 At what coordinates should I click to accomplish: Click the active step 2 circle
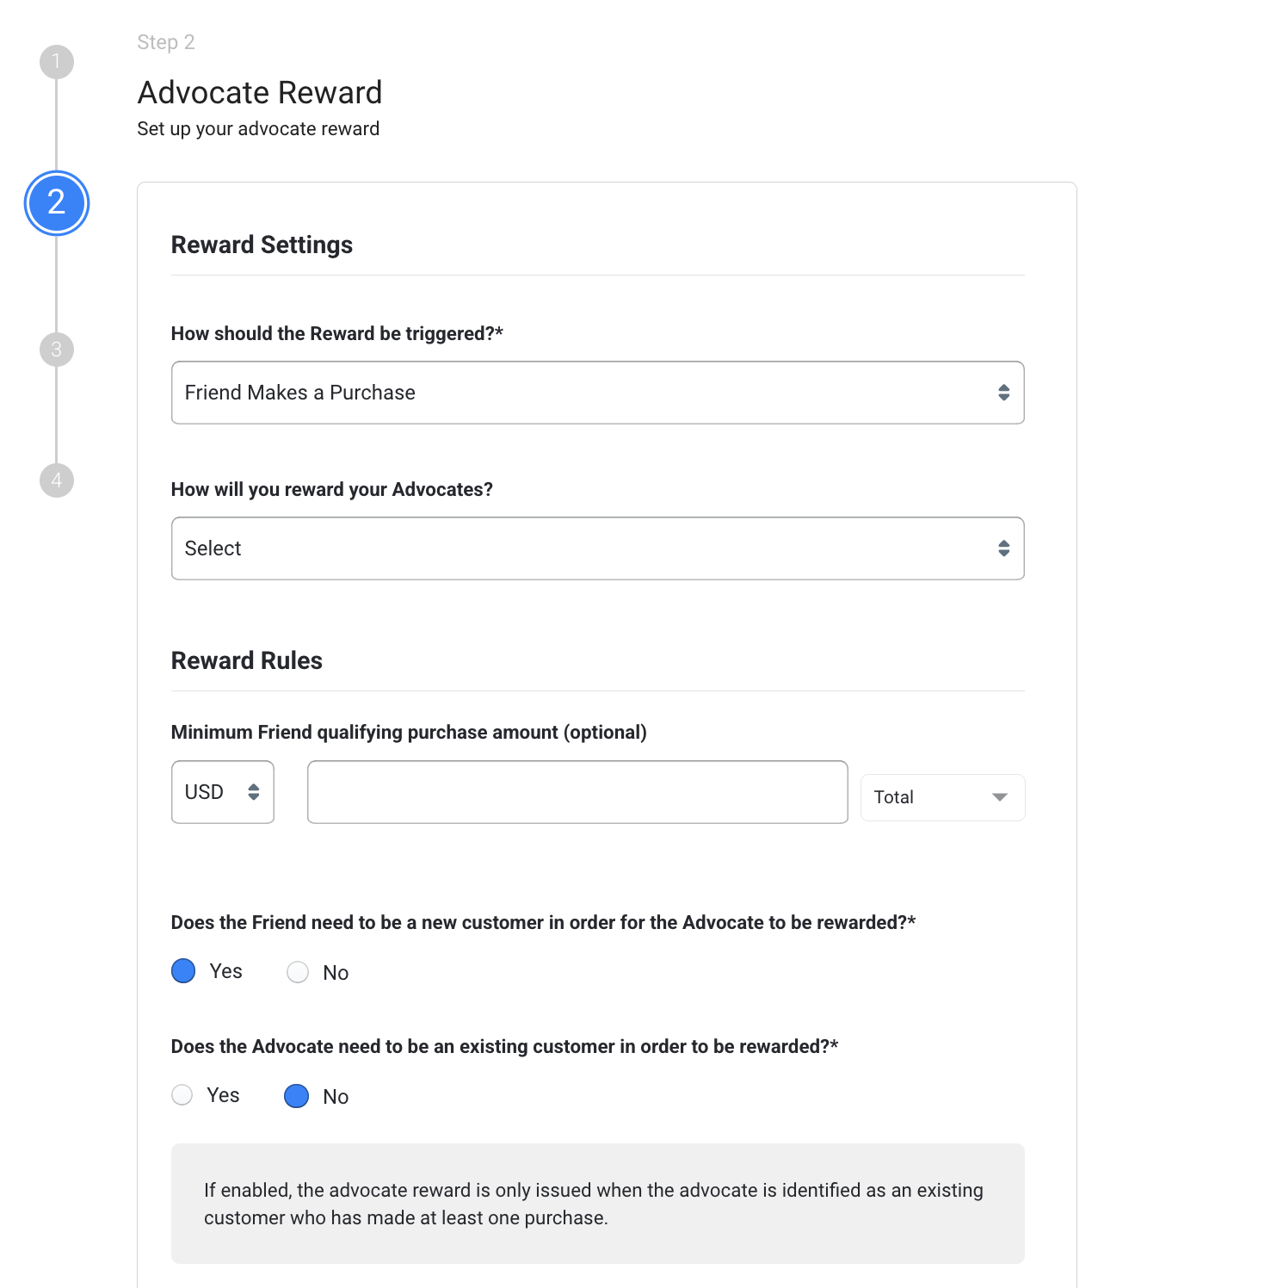(x=57, y=203)
